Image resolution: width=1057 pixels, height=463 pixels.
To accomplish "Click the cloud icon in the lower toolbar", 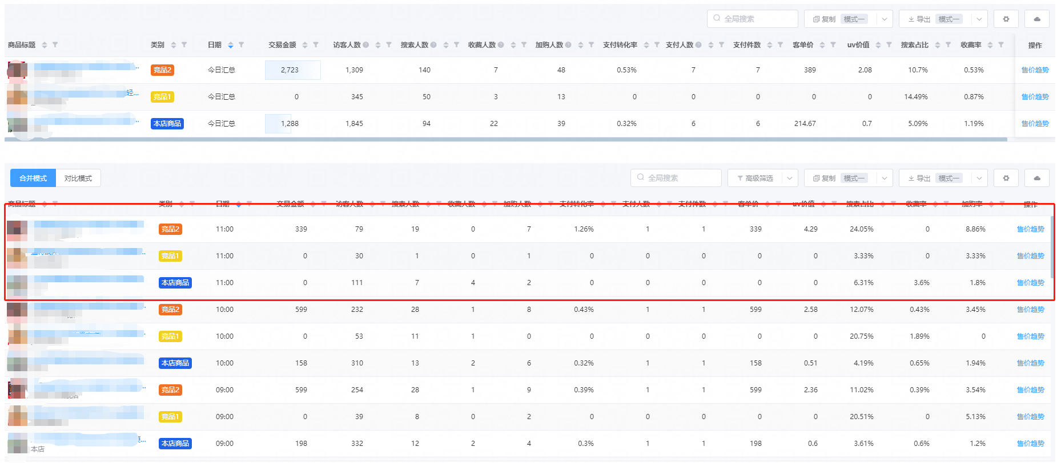I will pyautogui.click(x=1036, y=178).
